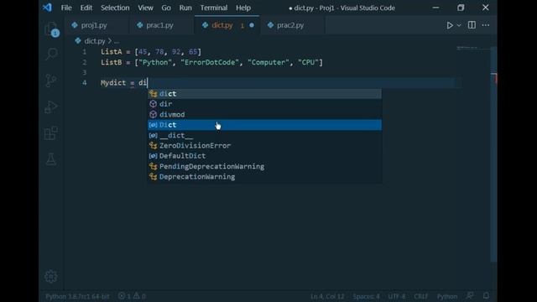Expand the run button dropdown arrow

(x=459, y=25)
